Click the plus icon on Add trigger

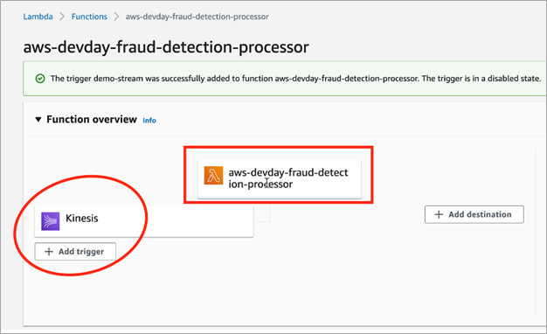[x=49, y=251]
